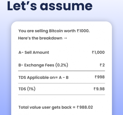Click the ₹9.98 TDS value
This screenshot has width=123, height=115.
click(x=99, y=89)
